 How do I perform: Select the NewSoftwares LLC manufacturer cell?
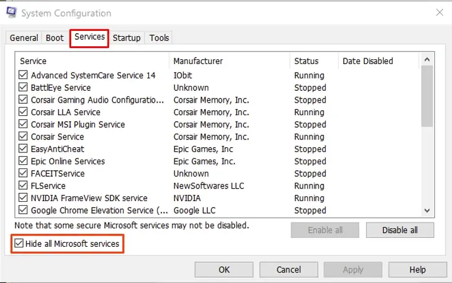209,186
